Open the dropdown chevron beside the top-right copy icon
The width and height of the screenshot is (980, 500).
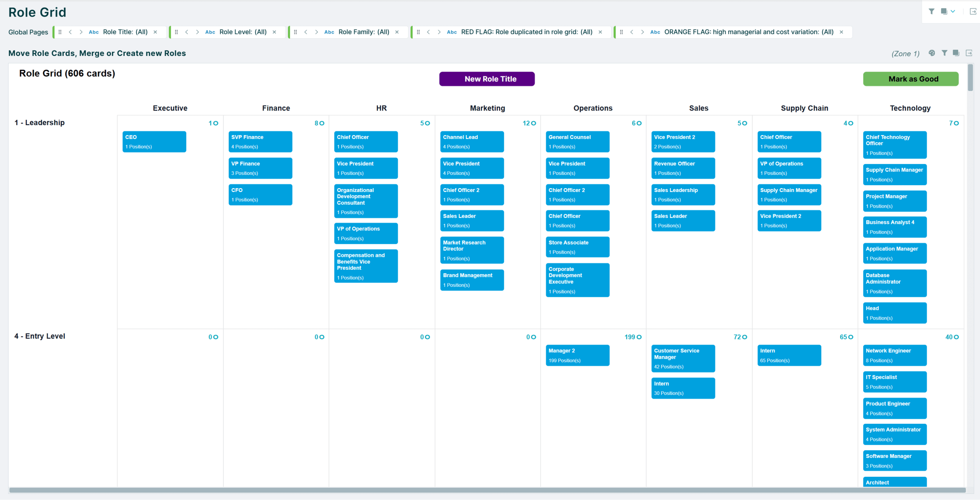click(x=953, y=11)
